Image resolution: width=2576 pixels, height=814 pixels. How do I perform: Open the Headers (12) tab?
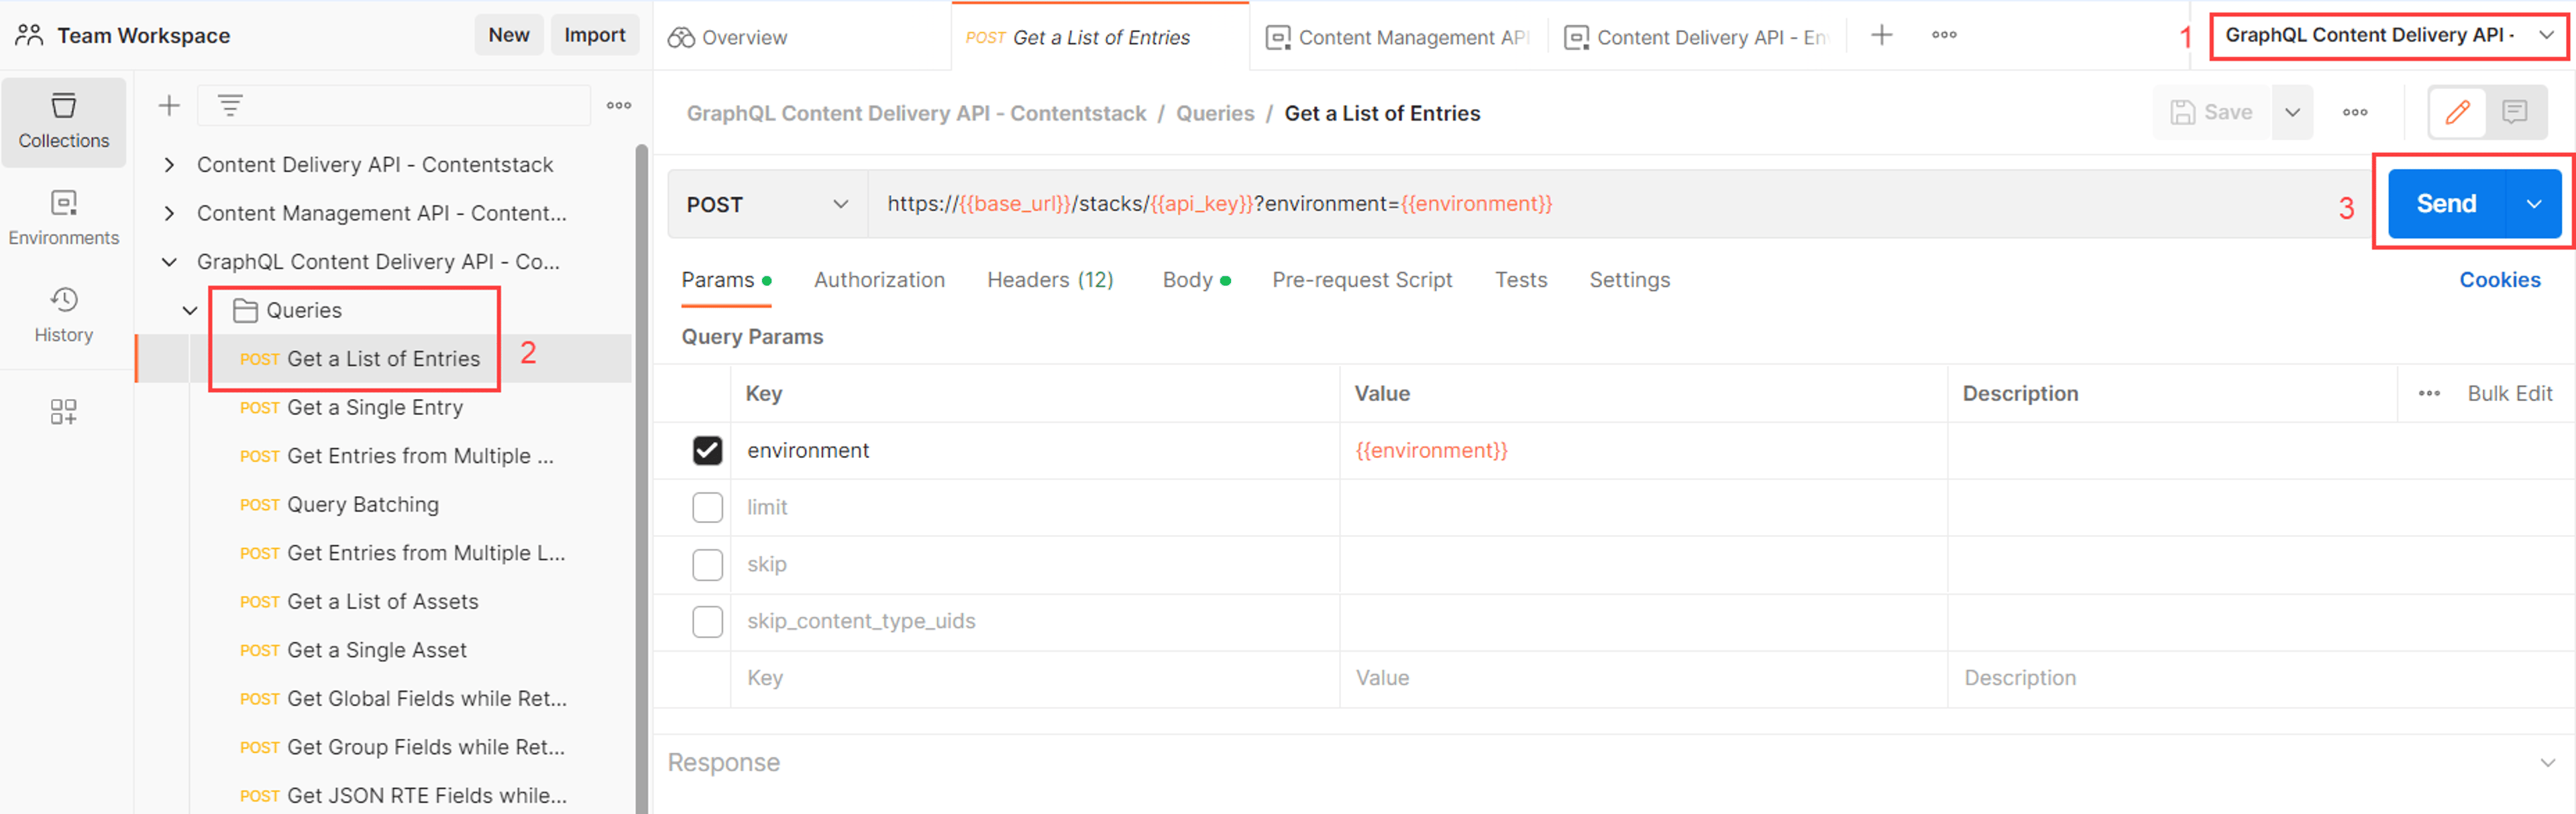pyautogui.click(x=1050, y=280)
